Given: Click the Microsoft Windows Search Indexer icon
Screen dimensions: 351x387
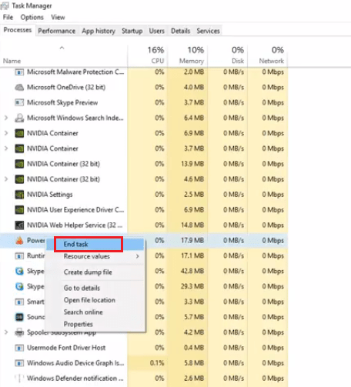Looking at the screenshot, I should click(19, 118).
